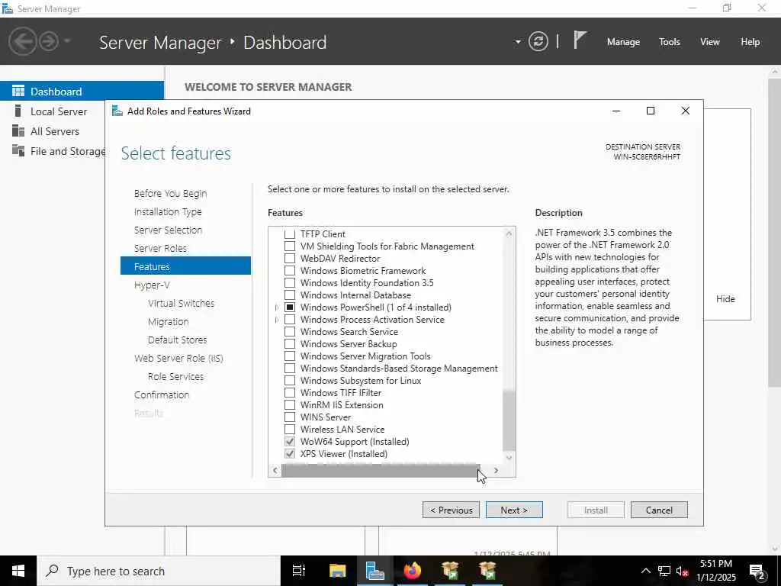The image size is (781, 586).
Task: Go to the Installation Type step
Action: pyautogui.click(x=168, y=212)
